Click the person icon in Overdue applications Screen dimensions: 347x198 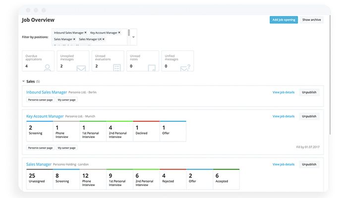(48, 68)
